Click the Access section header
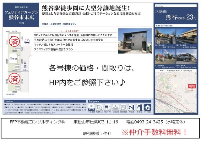Image resolution: width=201 pixels, height=141 pixels. point(176,6)
